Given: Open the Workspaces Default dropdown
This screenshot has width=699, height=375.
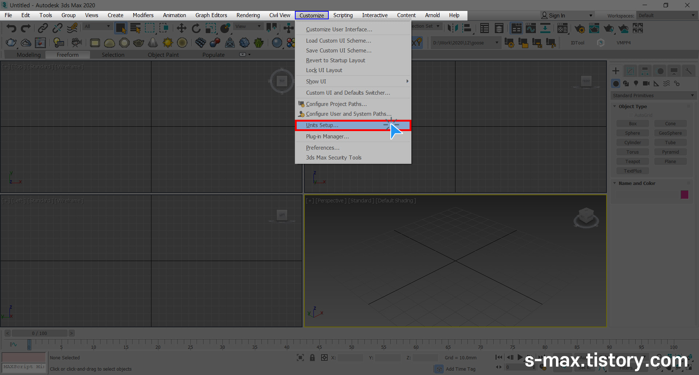Looking at the screenshot, I should tap(666, 15).
